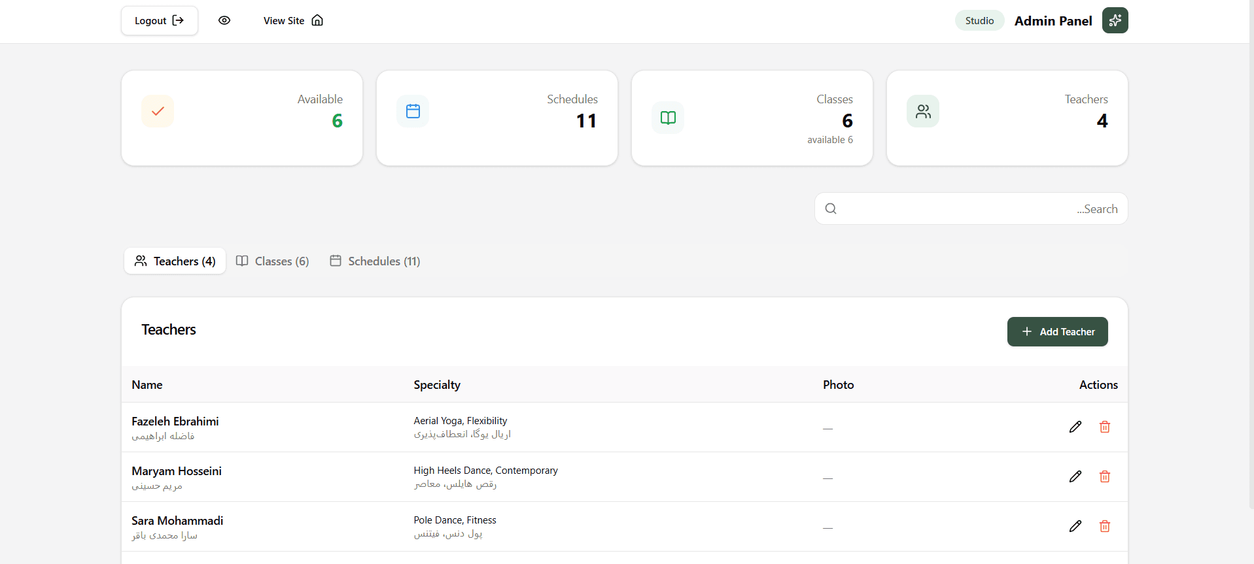Edit Sara Mohammadi with pencil icon
This screenshot has width=1254, height=564.
point(1075,526)
